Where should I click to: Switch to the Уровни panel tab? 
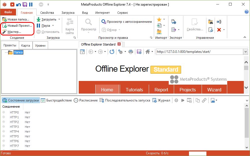coord(40,46)
